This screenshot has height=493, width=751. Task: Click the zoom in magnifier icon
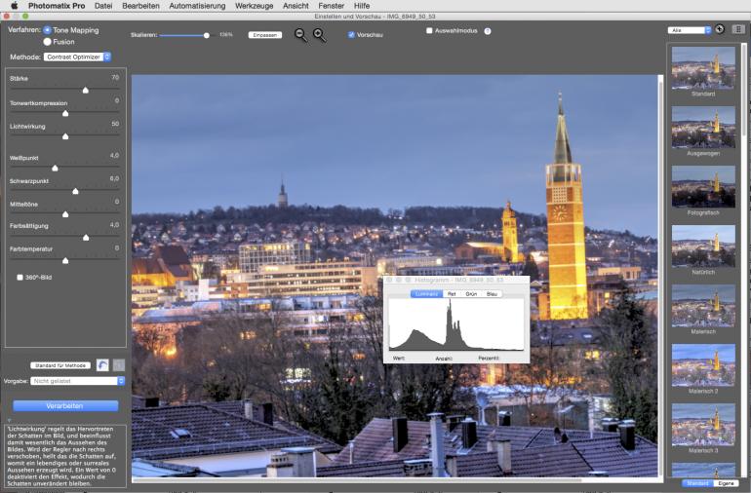point(320,35)
